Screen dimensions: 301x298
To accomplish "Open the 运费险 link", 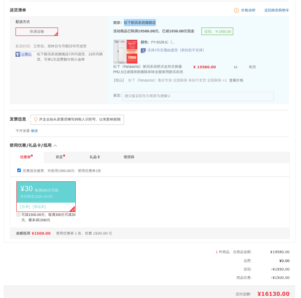I will tap(26, 55).
